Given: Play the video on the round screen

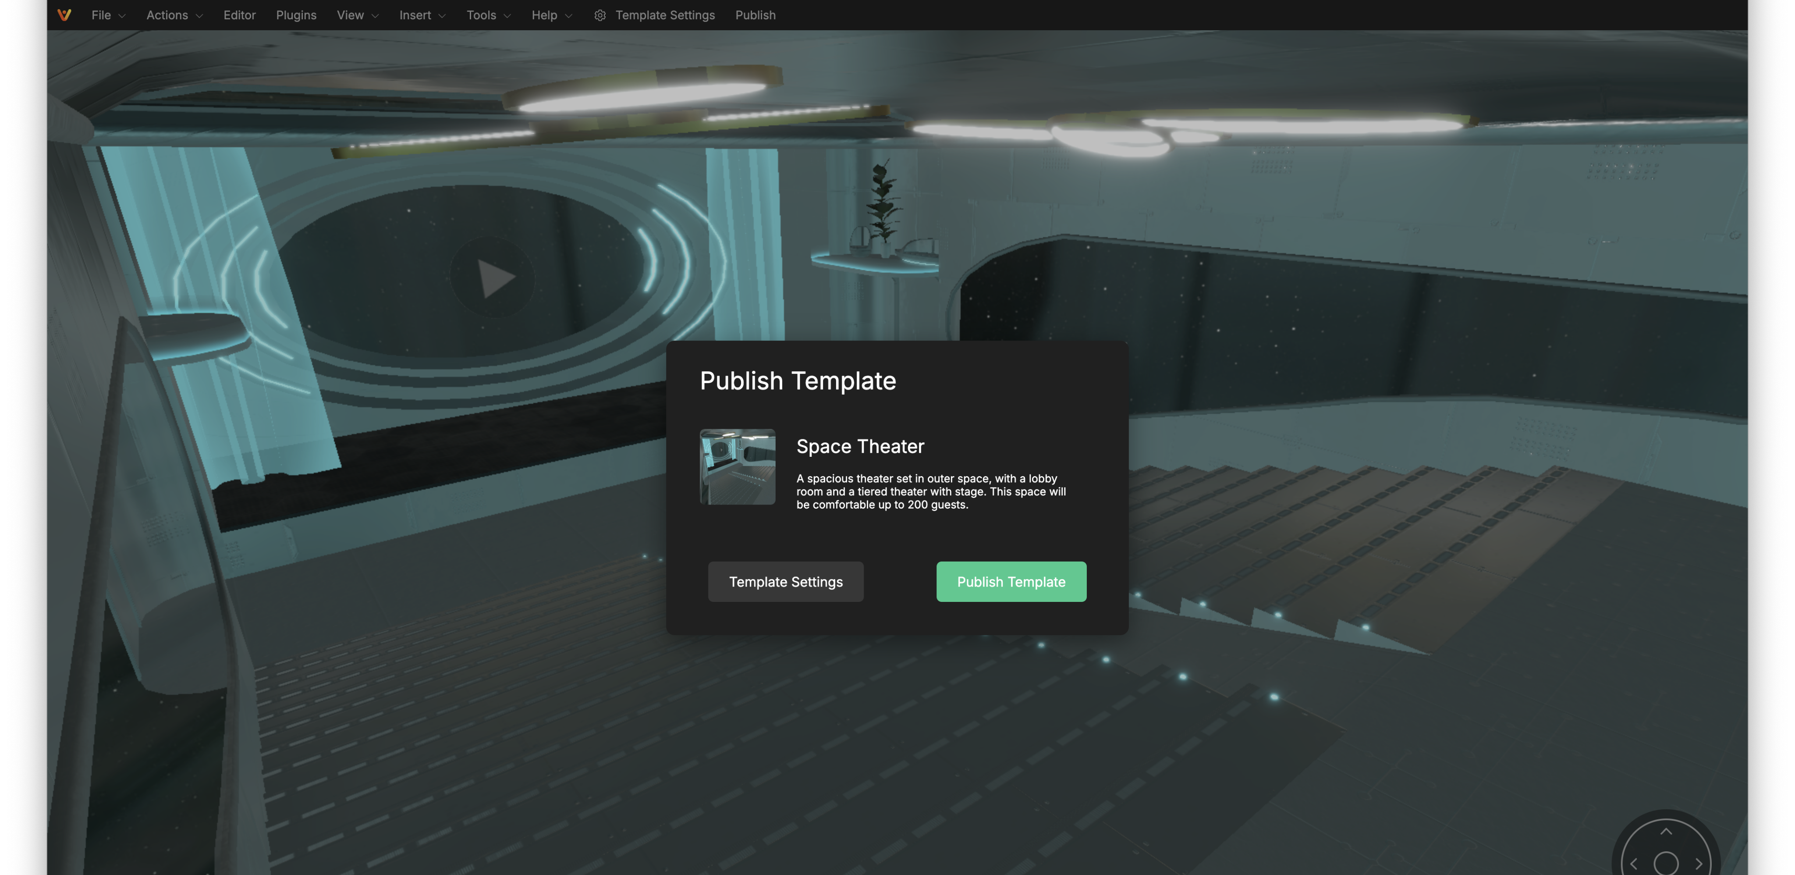Looking at the screenshot, I should pyautogui.click(x=492, y=277).
